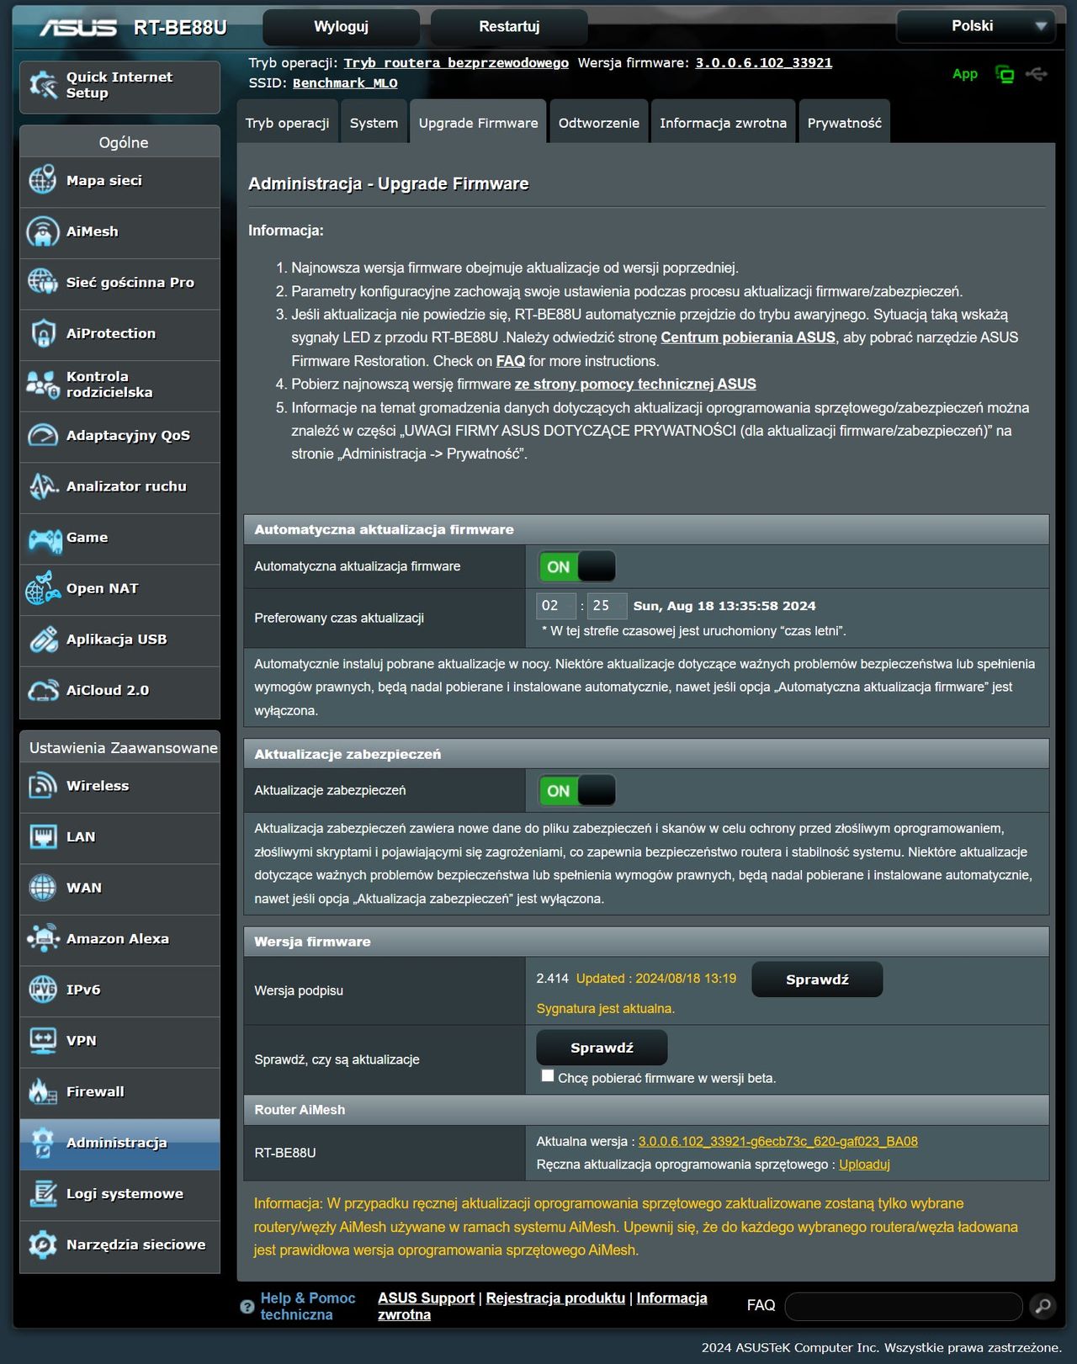Open ASUS Support footer link

[x=426, y=1298]
